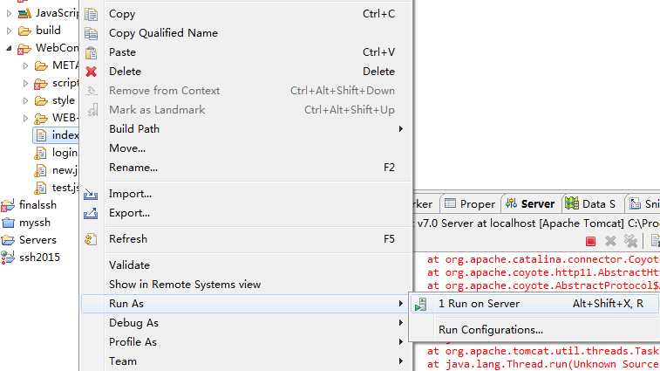660x371 pixels.
Task: Click the Snippets tab icon
Action: 635,204
